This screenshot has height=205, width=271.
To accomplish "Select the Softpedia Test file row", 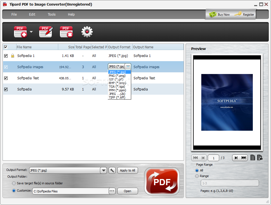I will point(93,78).
